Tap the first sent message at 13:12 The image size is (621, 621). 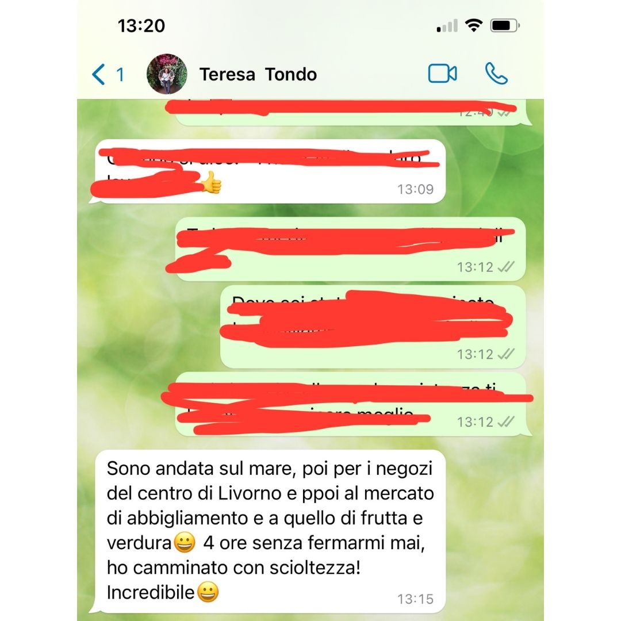coord(351,249)
